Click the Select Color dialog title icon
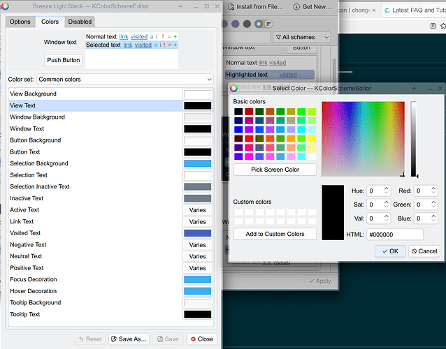The width and height of the screenshot is (446, 349). point(233,89)
